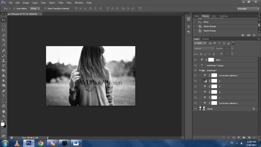Click the Fondo layer thumbnail
This screenshot has width=261, height=147.
[x=202, y=109]
